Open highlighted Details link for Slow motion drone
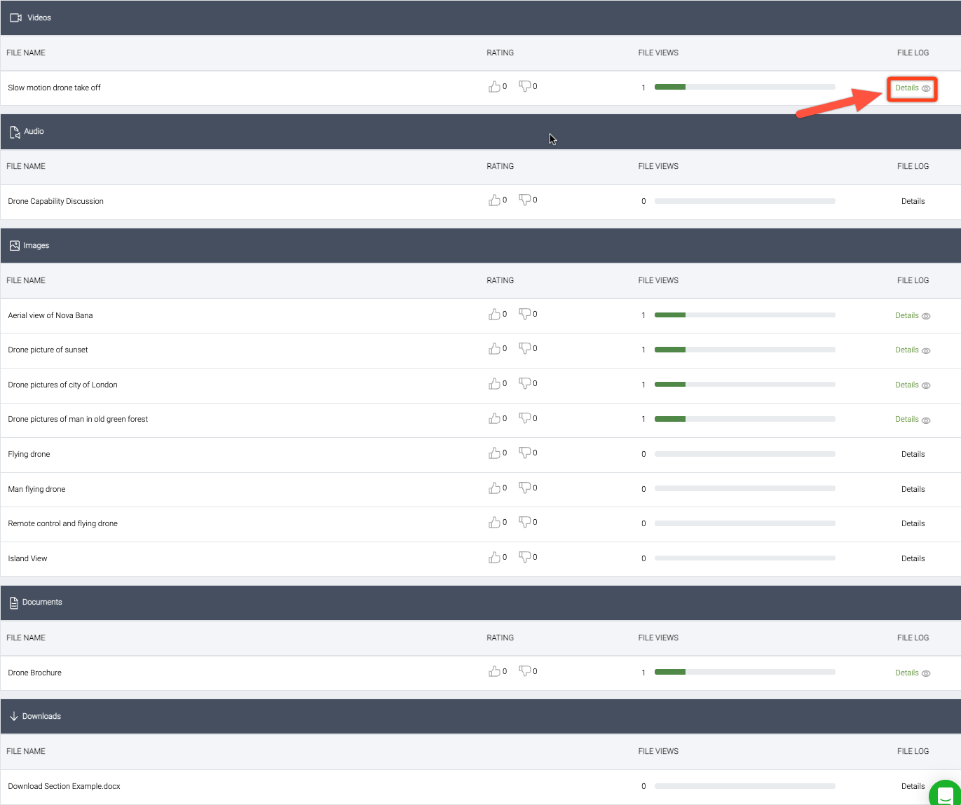The height and width of the screenshot is (805, 961). 907,88
